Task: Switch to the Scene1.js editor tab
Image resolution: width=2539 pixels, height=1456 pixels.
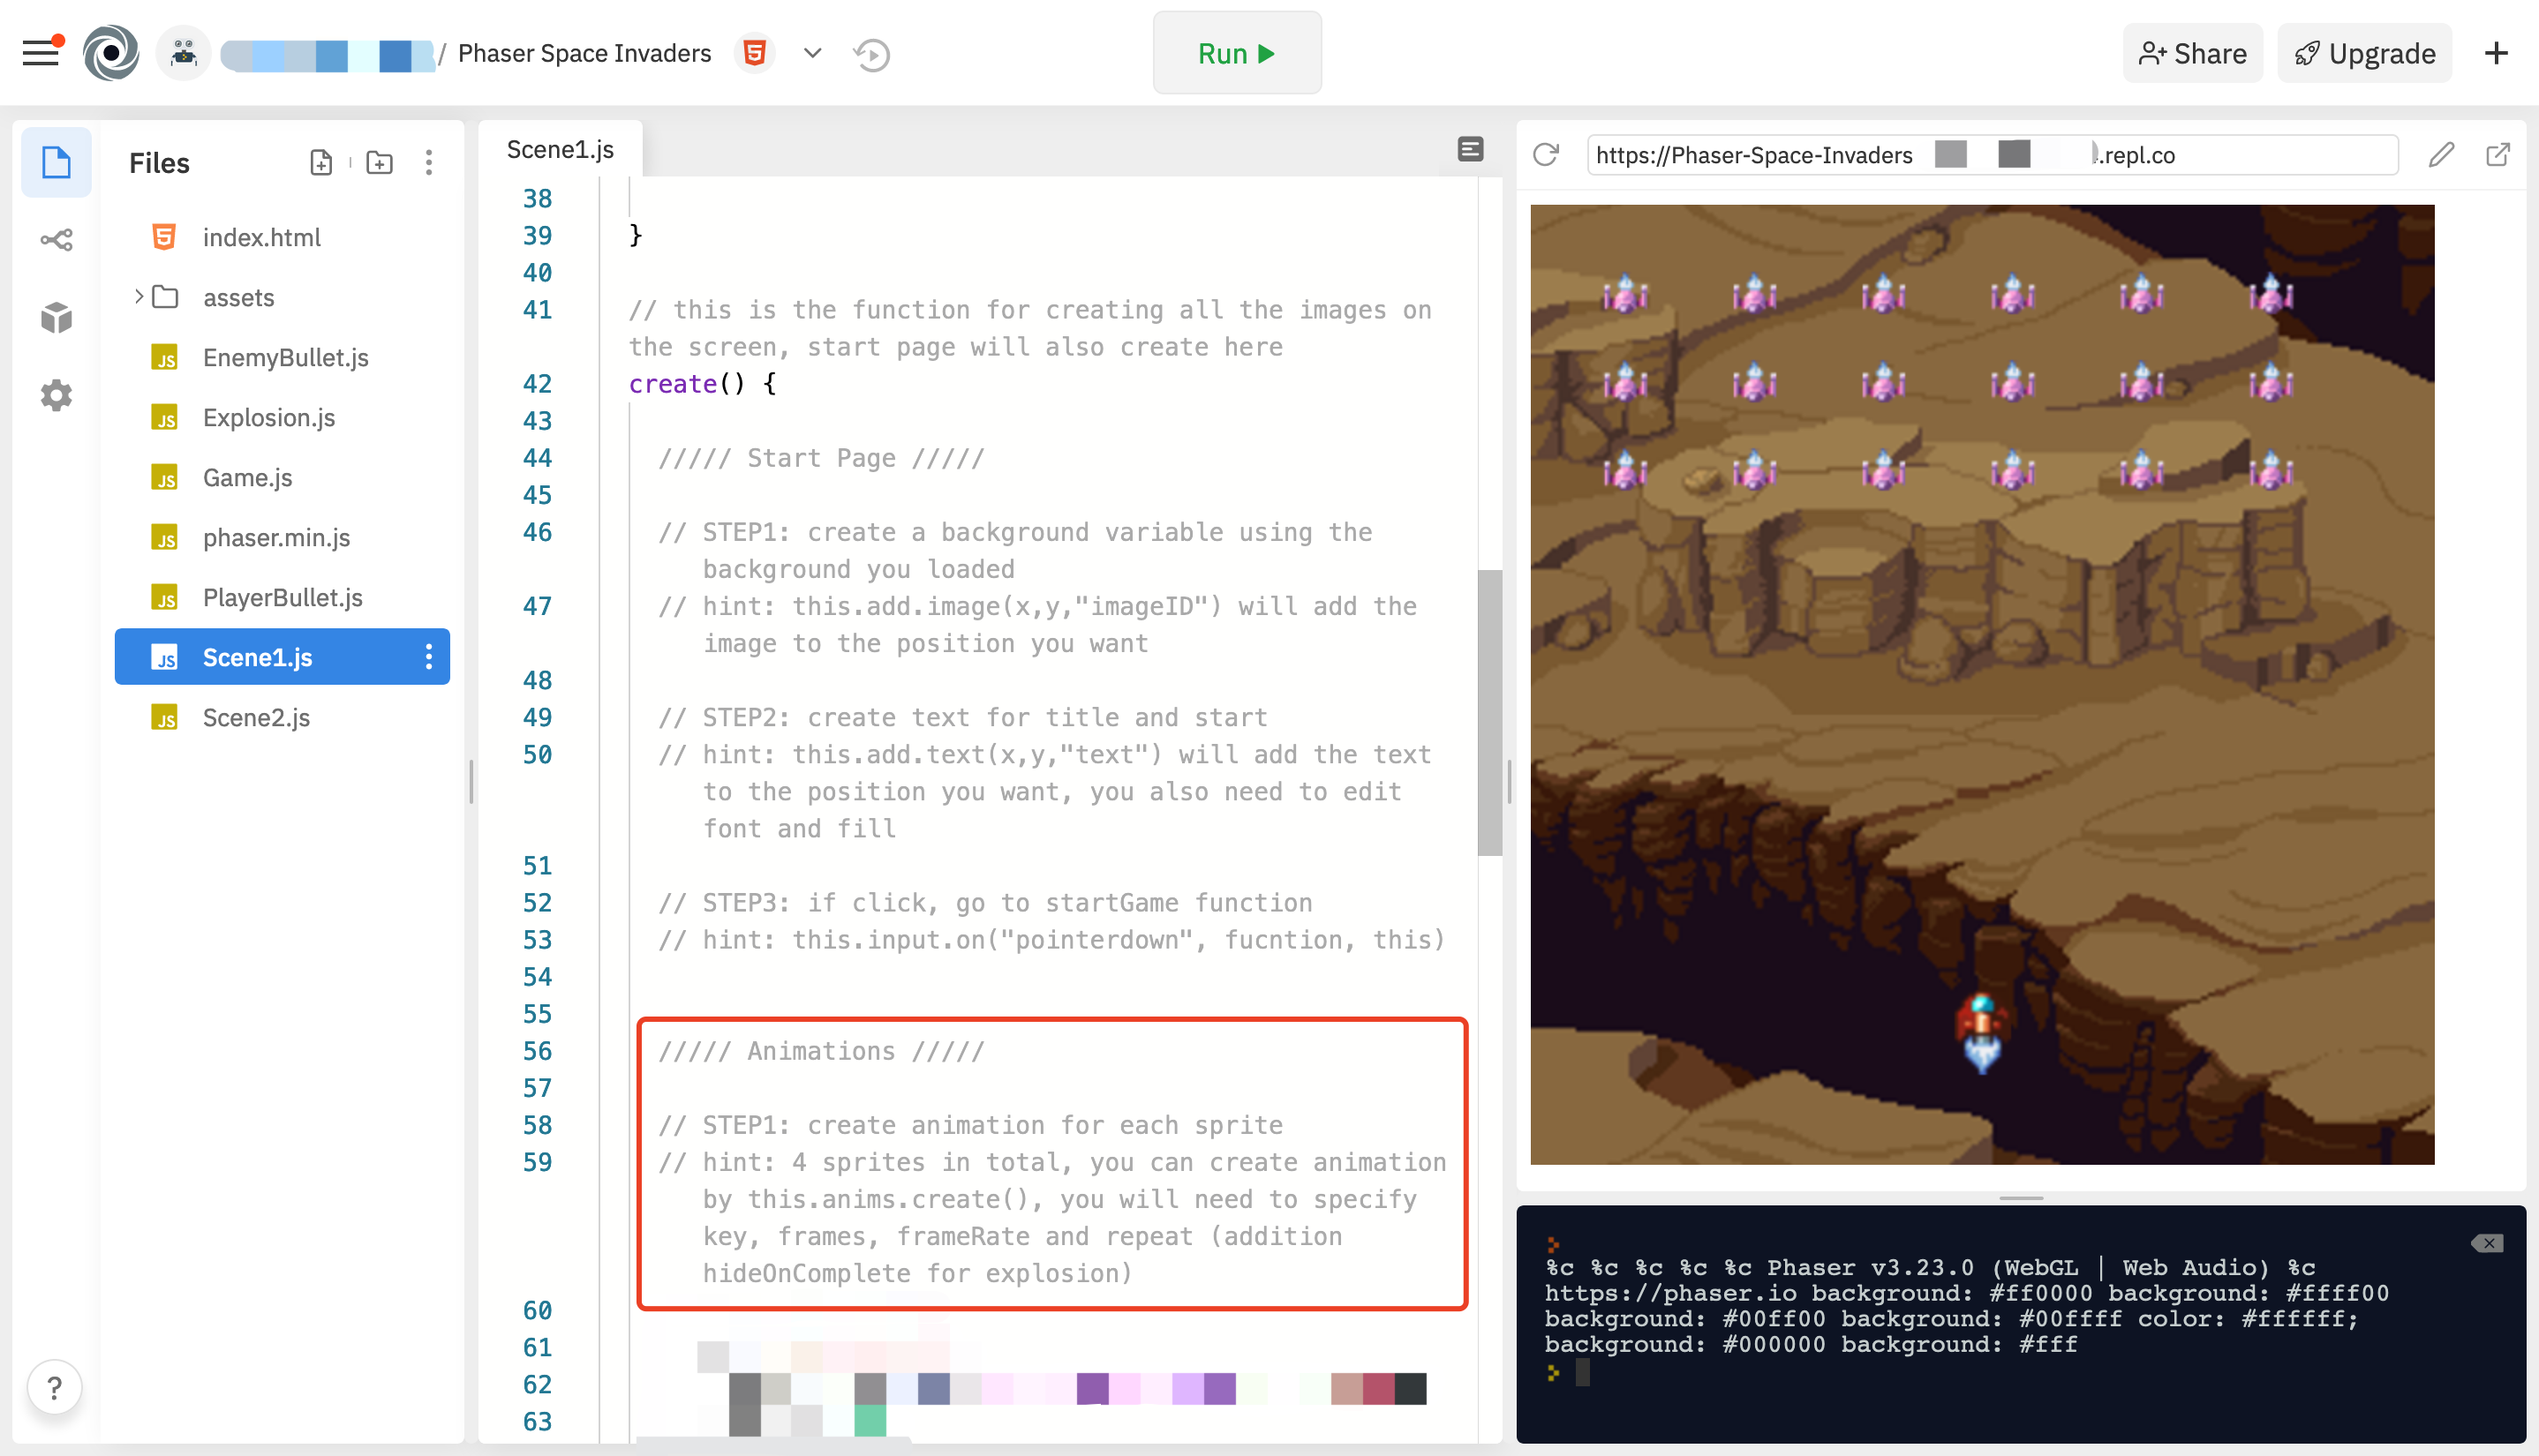Action: (x=559, y=148)
